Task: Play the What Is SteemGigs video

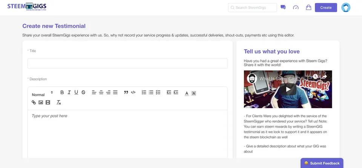Action: click(288, 89)
